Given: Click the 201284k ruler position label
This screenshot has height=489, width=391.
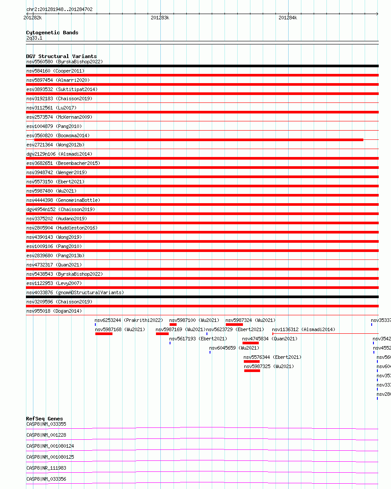Looking at the screenshot, I should coord(288,18).
